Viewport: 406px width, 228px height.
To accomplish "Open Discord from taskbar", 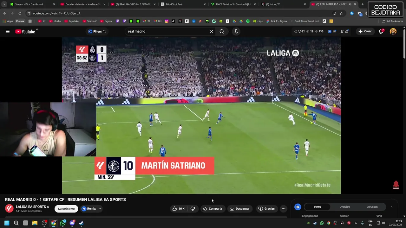I will (72, 223).
